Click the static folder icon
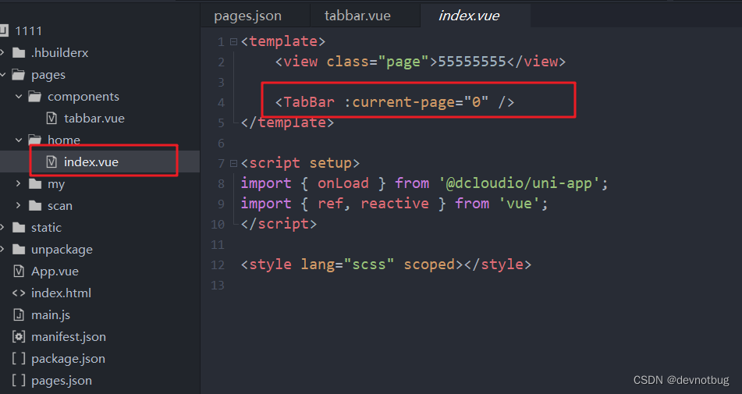This screenshot has width=742, height=394. coord(19,228)
